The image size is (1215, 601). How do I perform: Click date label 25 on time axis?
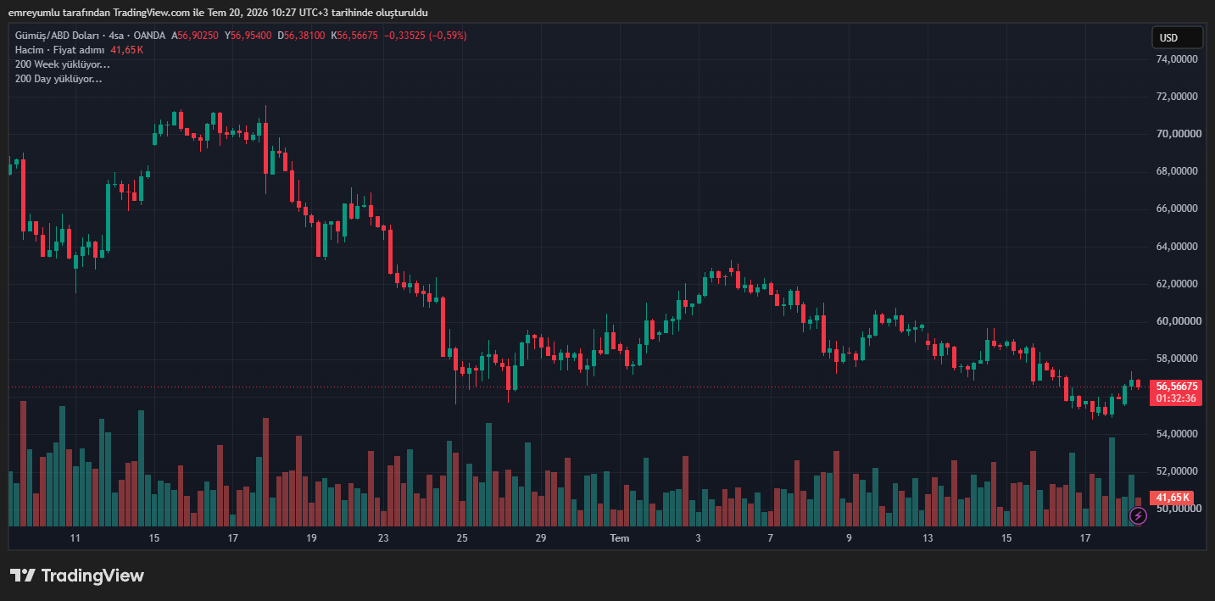462,538
